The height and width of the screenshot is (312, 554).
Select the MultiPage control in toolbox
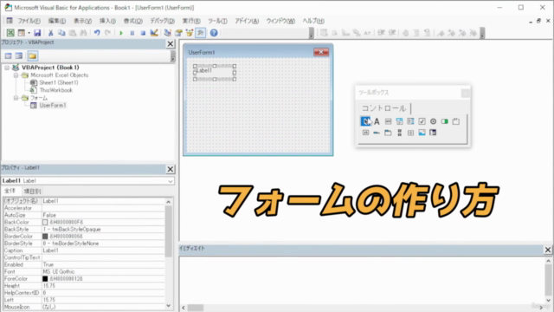(x=388, y=133)
